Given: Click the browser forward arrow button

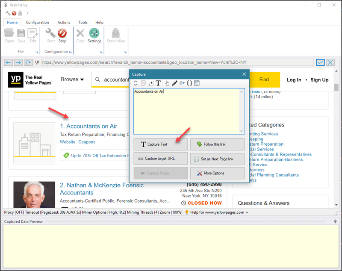Looking at the screenshot, I should point(18,62).
